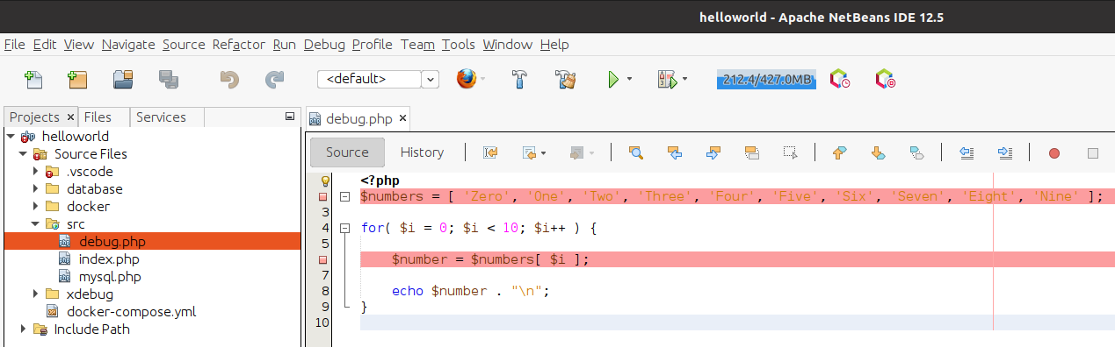Collapse the src folder
1115x347 pixels.
point(36,224)
